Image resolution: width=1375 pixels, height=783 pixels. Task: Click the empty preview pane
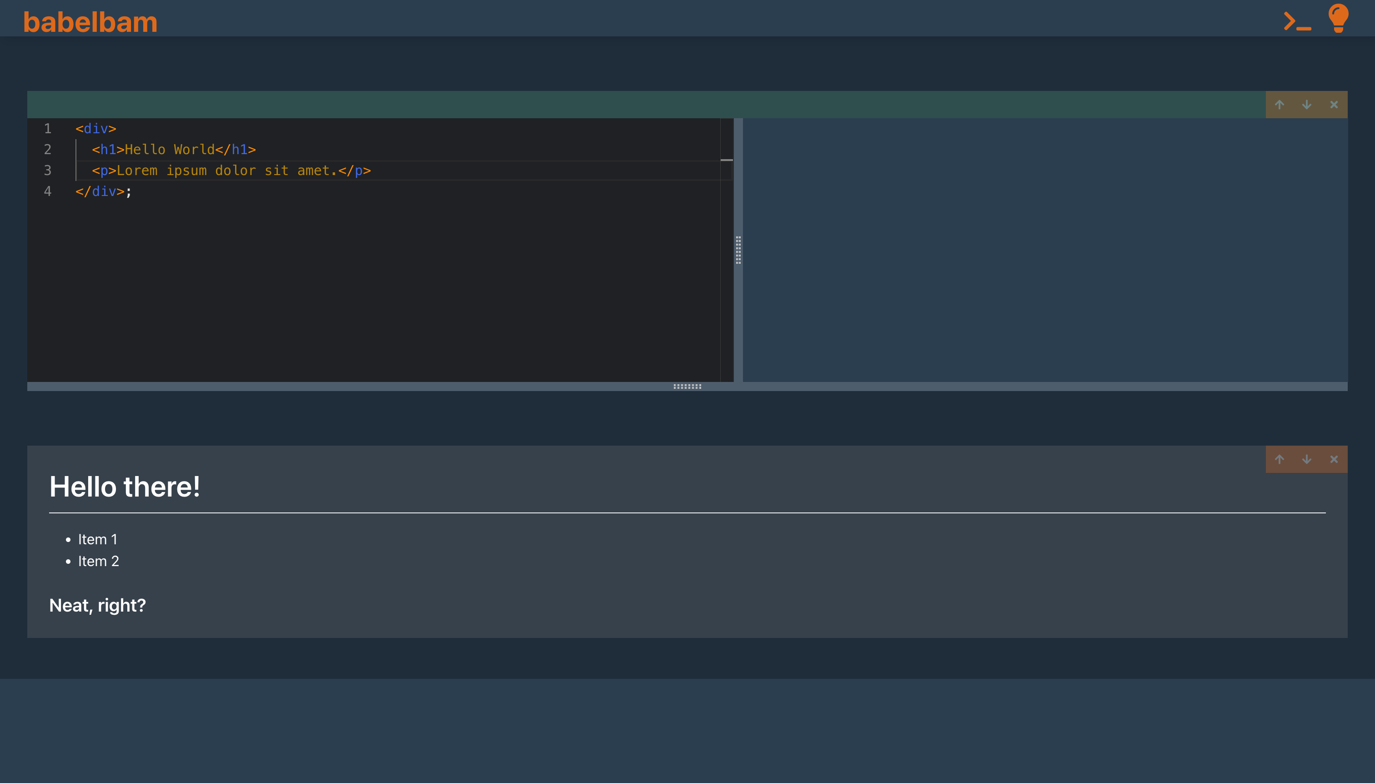coord(1044,250)
